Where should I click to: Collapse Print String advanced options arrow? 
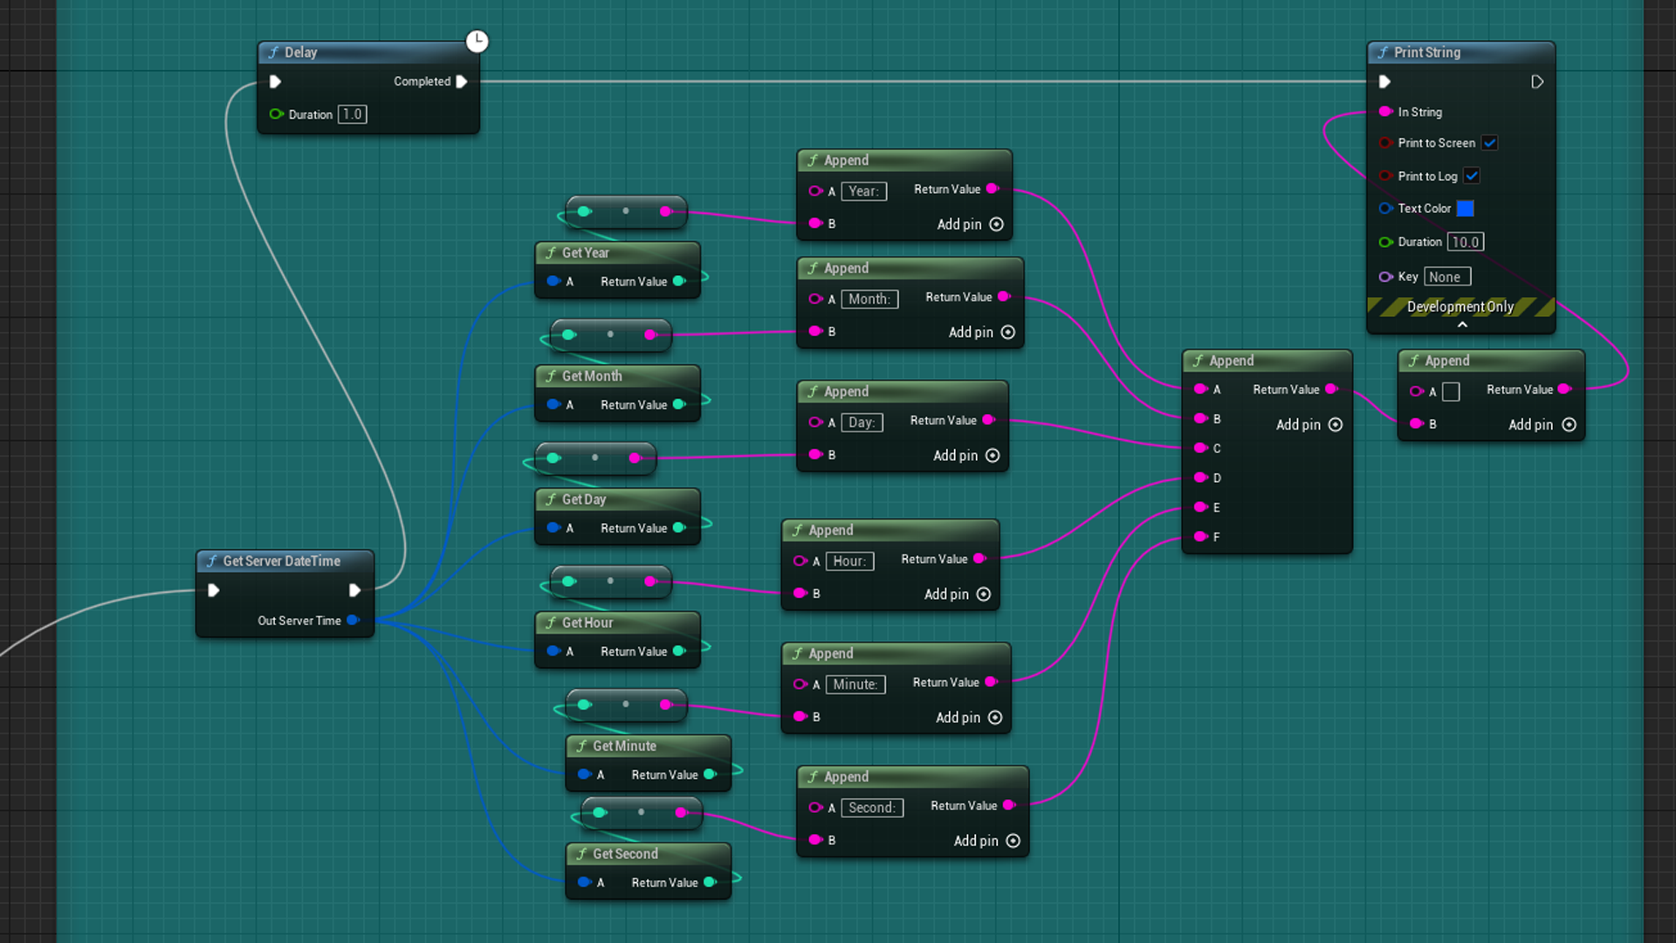pos(1462,325)
